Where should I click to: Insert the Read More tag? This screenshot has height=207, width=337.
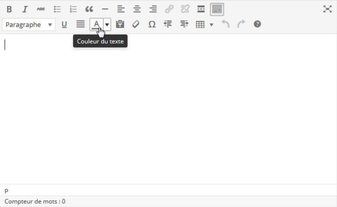click(201, 9)
